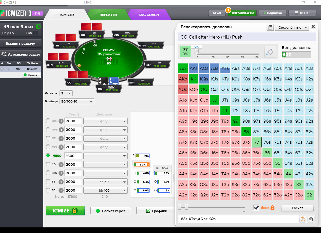
Task: Click the orange dealer button D on table
Action: coord(79,65)
